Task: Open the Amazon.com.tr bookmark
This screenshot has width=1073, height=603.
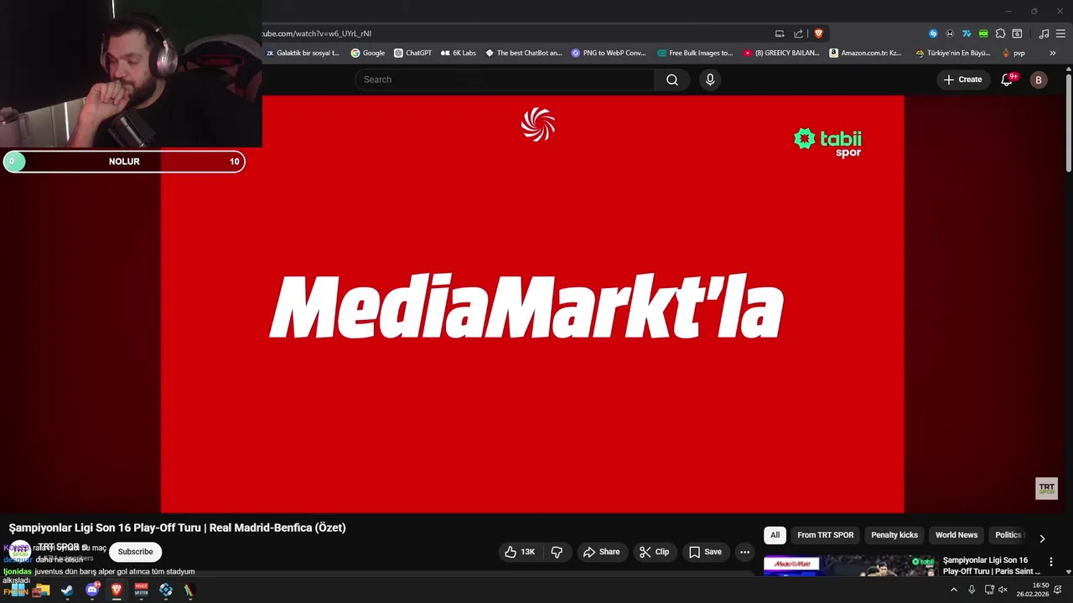Action: [x=866, y=53]
